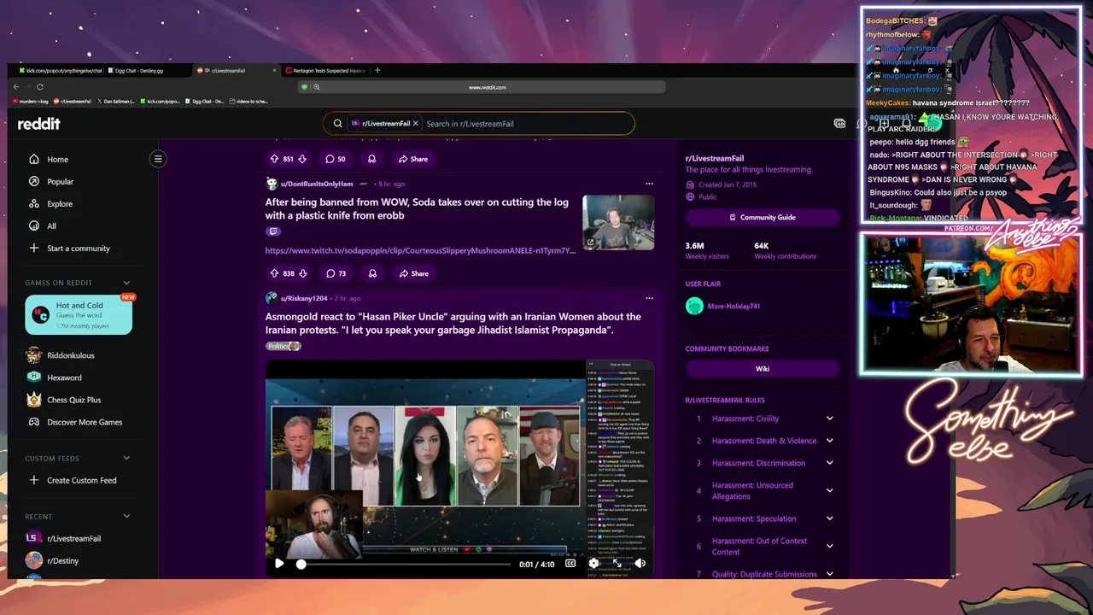Screen dimensions: 1093x615
Task: Open videos to sche... bookmark folder
Action: (x=248, y=102)
